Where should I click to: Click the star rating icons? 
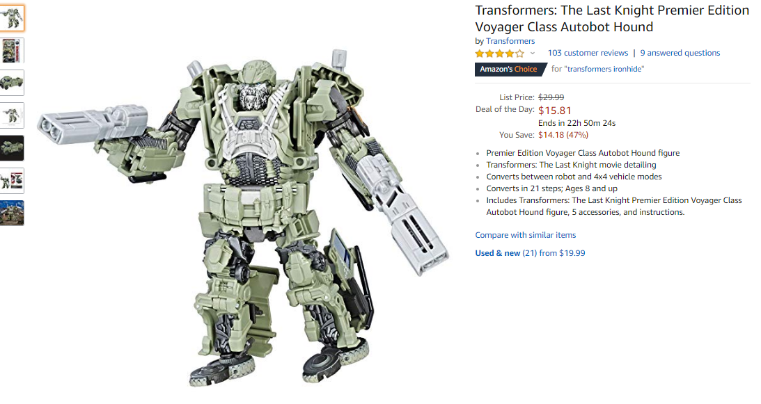(x=499, y=54)
